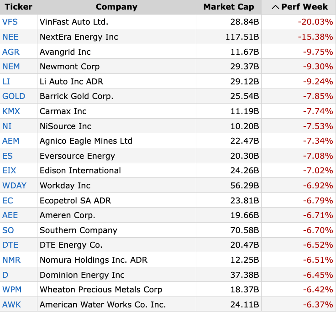Screen dimensions: 336x312
Task: Select the NEM ticker link
Action: (x=11, y=67)
